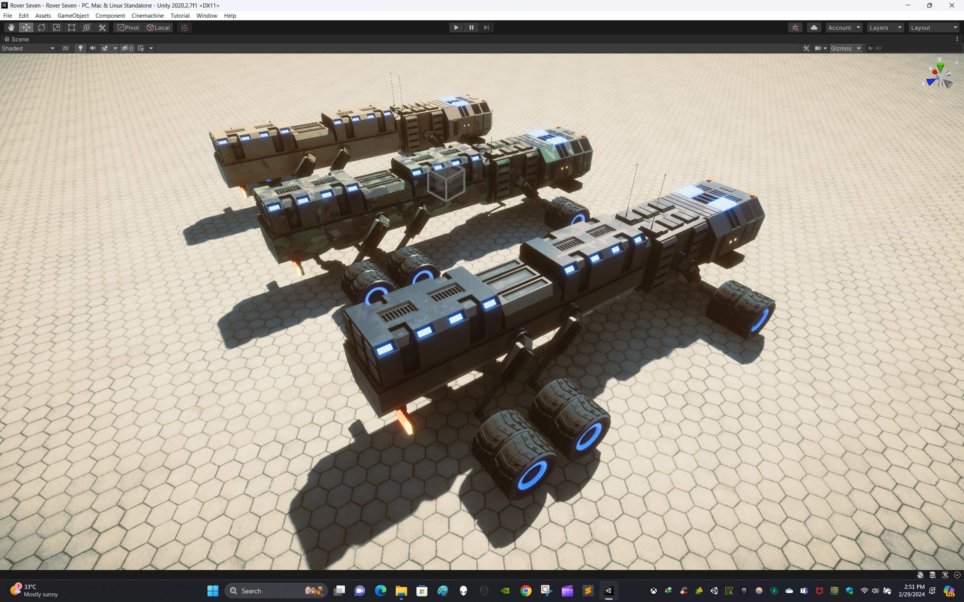Image resolution: width=964 pixels, height=602 pixels.
Task: Select the Hand tool
Action: click(11, 27)
